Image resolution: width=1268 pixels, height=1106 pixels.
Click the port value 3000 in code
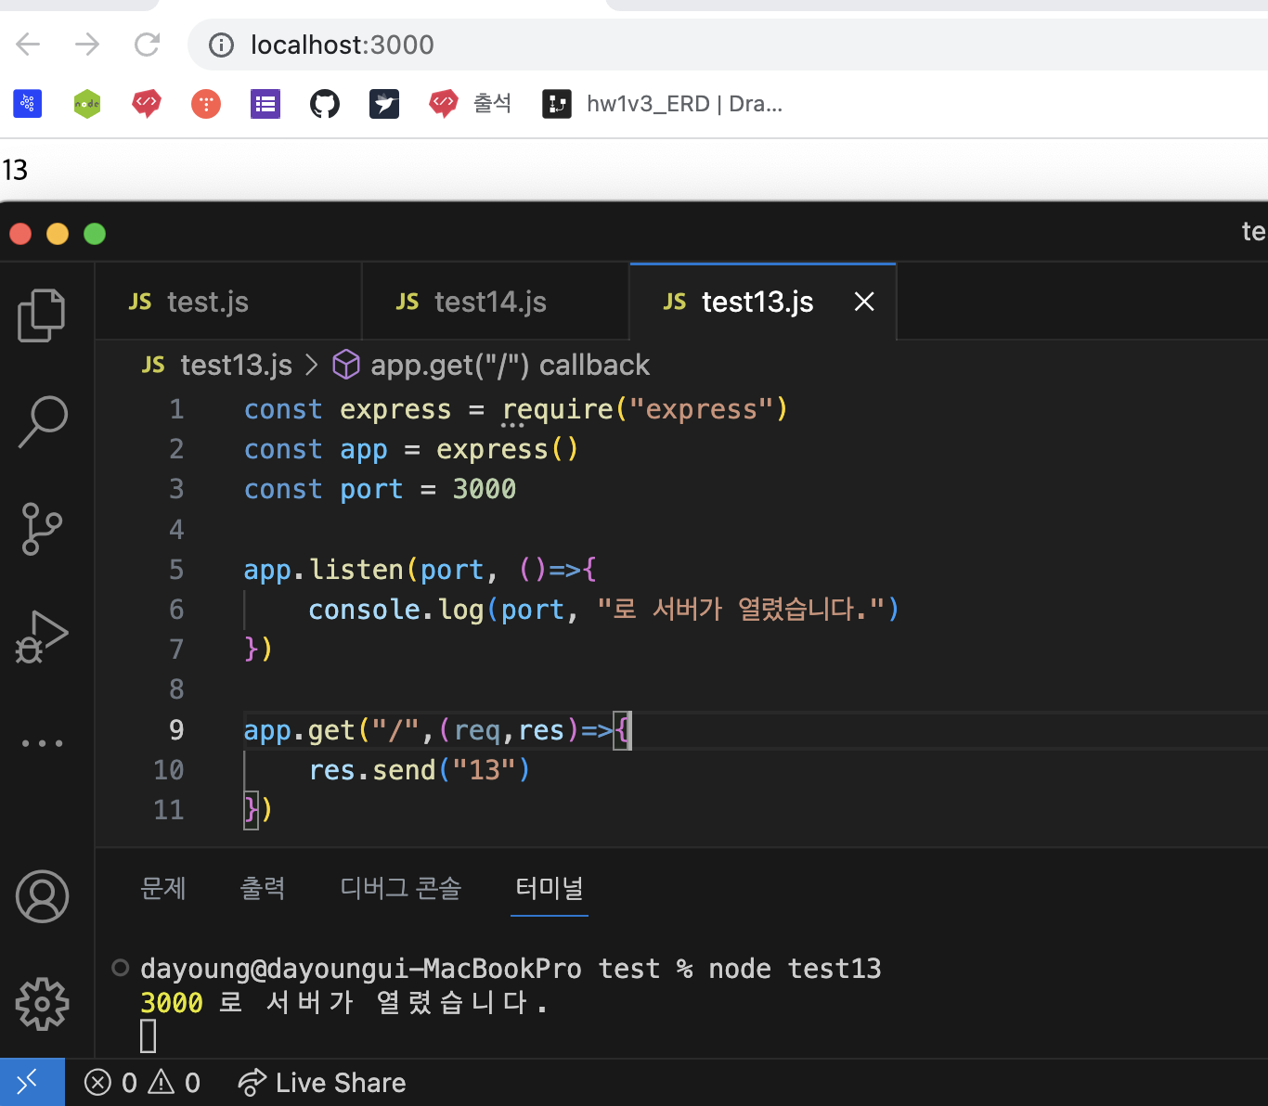(x=484, y=489)
